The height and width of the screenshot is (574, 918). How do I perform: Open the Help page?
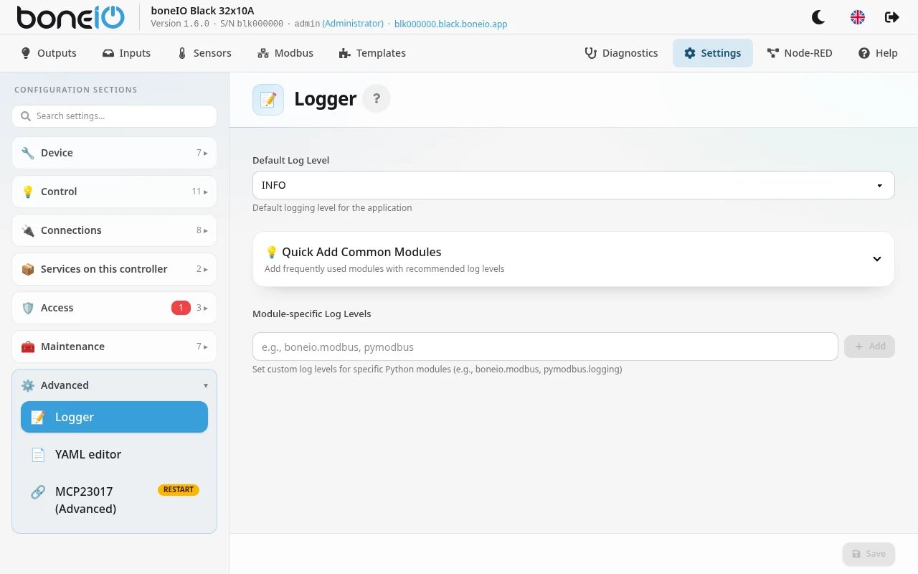pyautogui.click(x=878, y=53)
